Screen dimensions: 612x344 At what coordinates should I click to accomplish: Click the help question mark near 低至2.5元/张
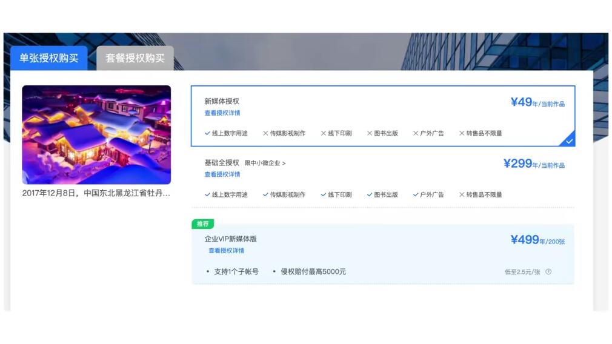(x=548, y=272)
